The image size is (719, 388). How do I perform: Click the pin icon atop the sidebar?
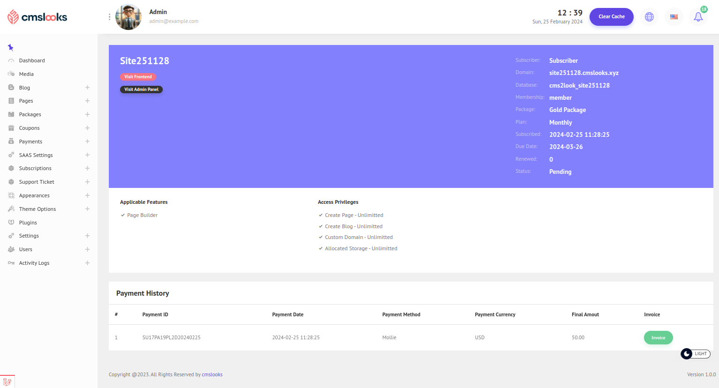(x=11, y=47)
